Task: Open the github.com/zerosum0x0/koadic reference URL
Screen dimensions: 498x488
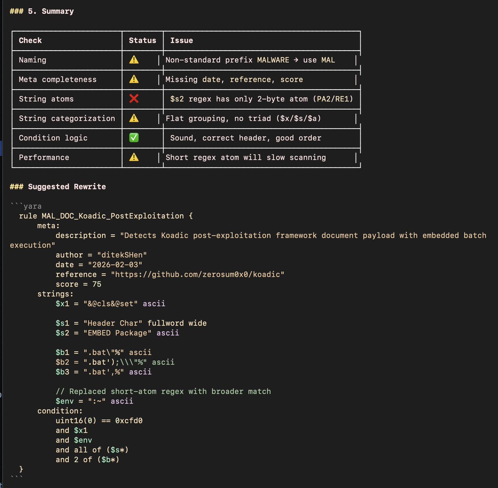Action: [x=198, y=275]
